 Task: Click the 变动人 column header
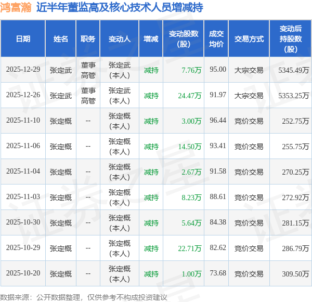tap(120, 39)
